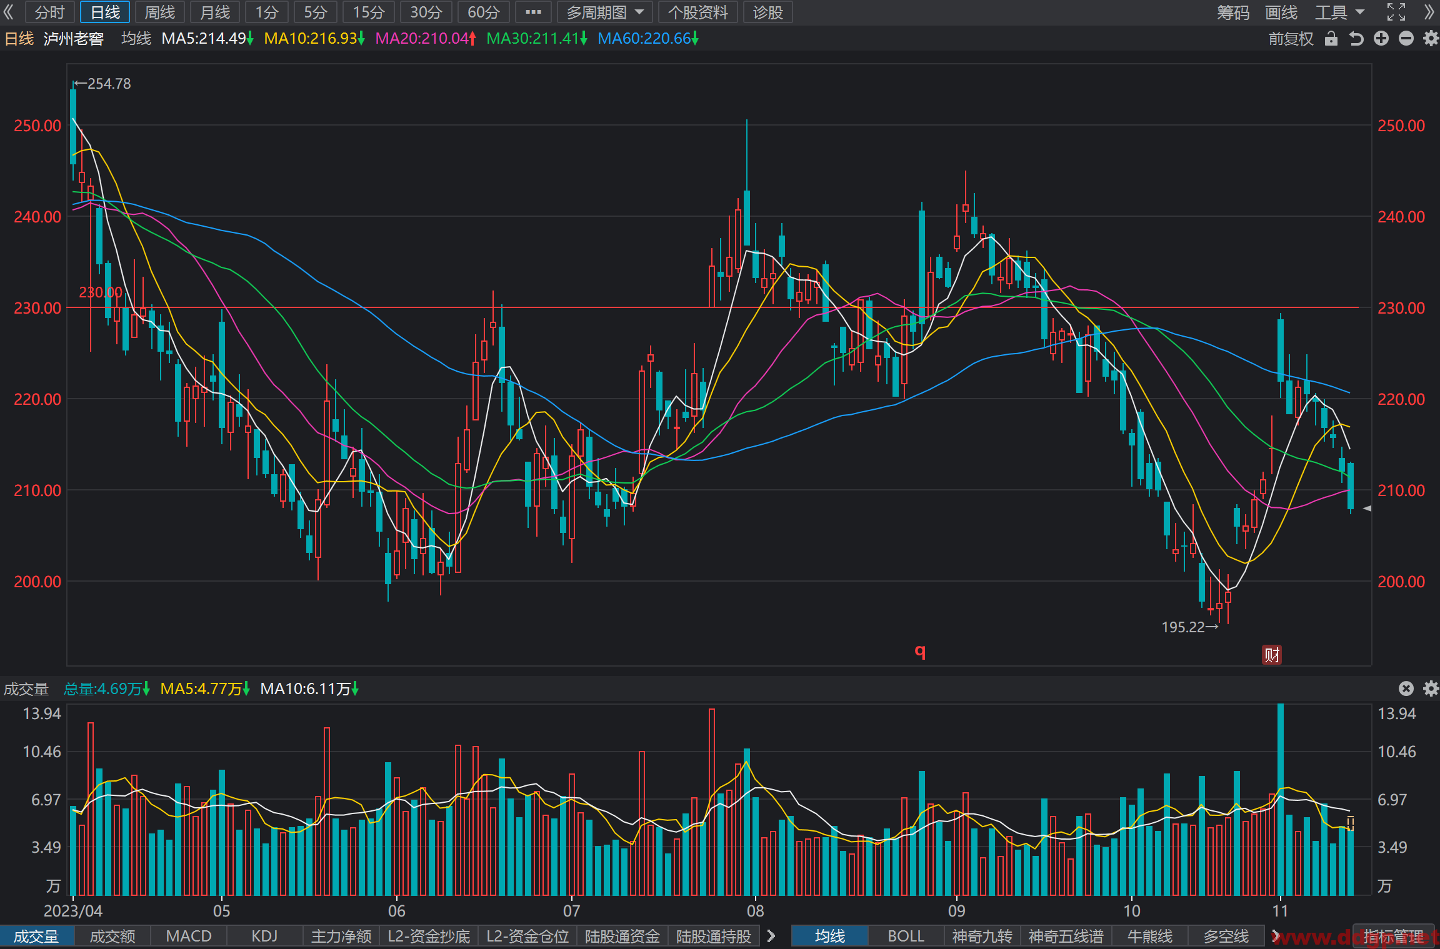The height and width of the screenshot is (949, 1440).
Task: Click the collapse-left double chevron icon
Action: point(9,12)
